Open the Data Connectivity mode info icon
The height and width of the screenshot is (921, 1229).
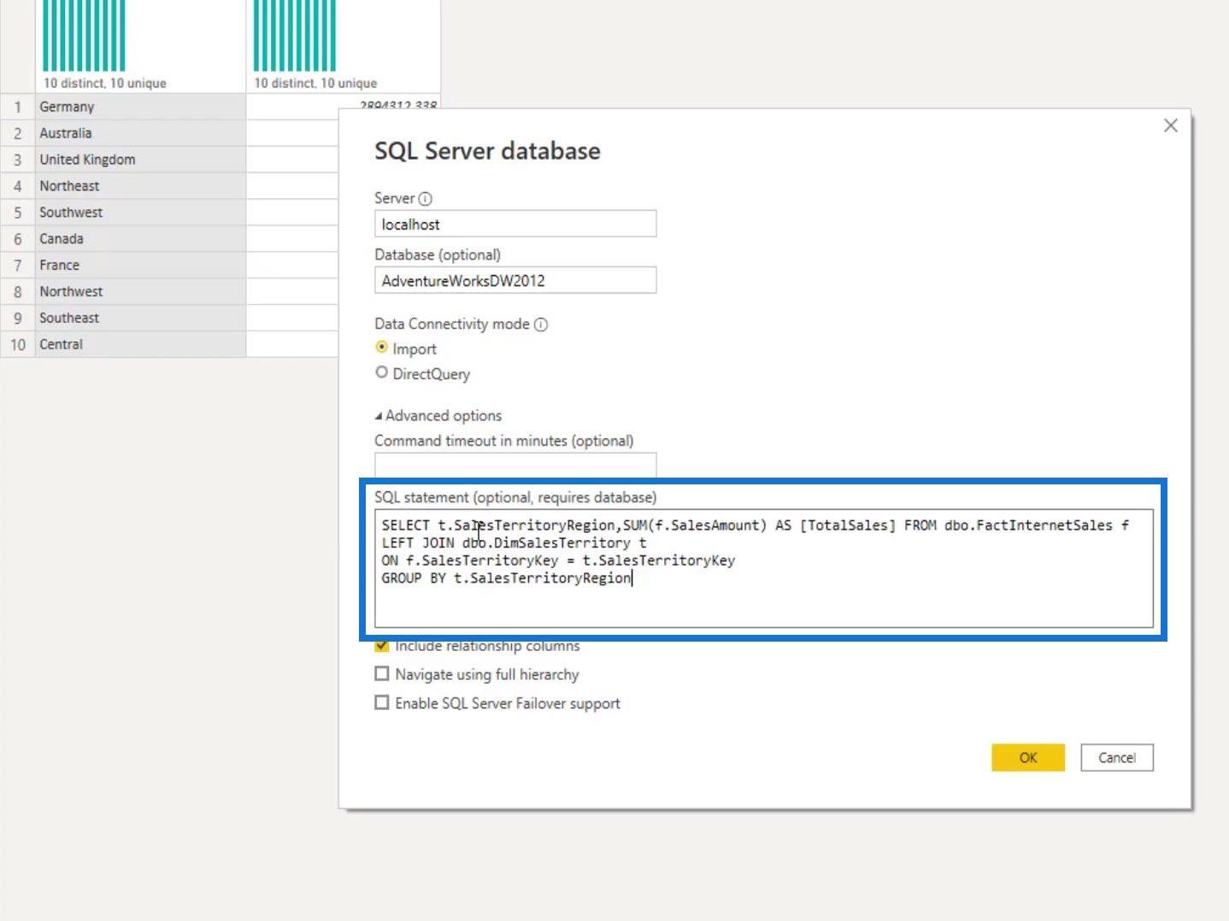click(541, 325)
